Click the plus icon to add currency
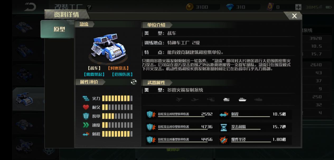 point(298,7)
